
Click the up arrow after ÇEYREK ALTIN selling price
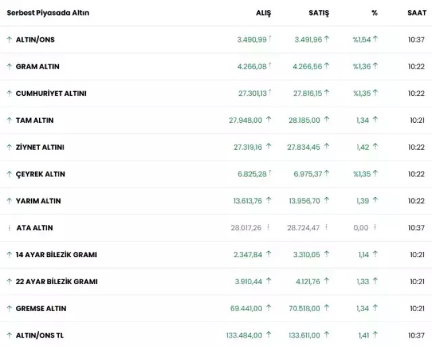tap(327, 174)
